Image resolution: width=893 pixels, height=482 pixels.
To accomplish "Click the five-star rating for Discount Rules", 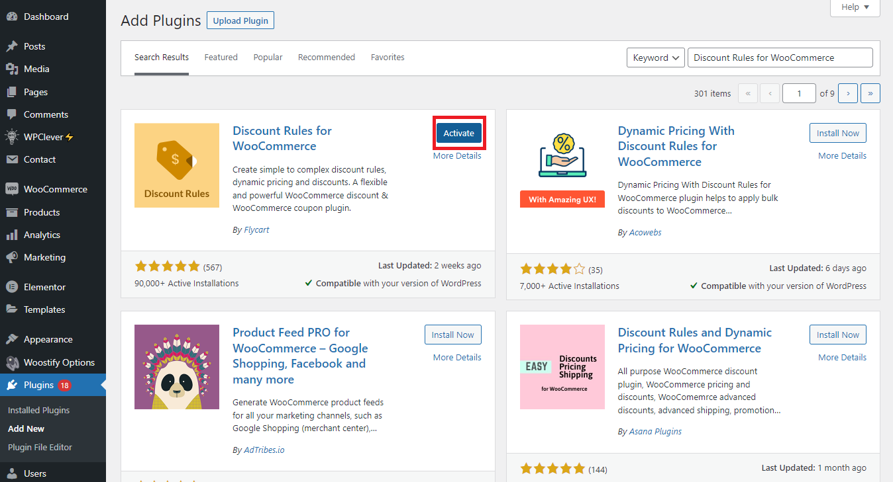I will [167, 266].
